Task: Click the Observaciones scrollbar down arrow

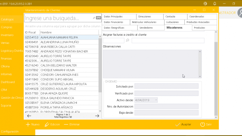Action: click(x=200, y=76)
